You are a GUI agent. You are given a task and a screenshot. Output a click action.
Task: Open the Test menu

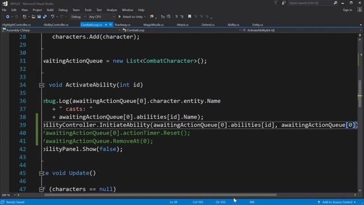pos(99,10)
